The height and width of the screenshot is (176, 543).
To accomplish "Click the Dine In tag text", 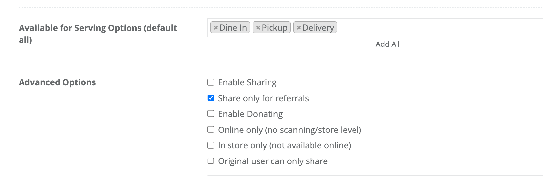I will [233, 28].
